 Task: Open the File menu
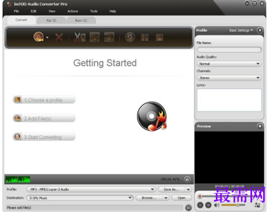click(x=16, y=11)
